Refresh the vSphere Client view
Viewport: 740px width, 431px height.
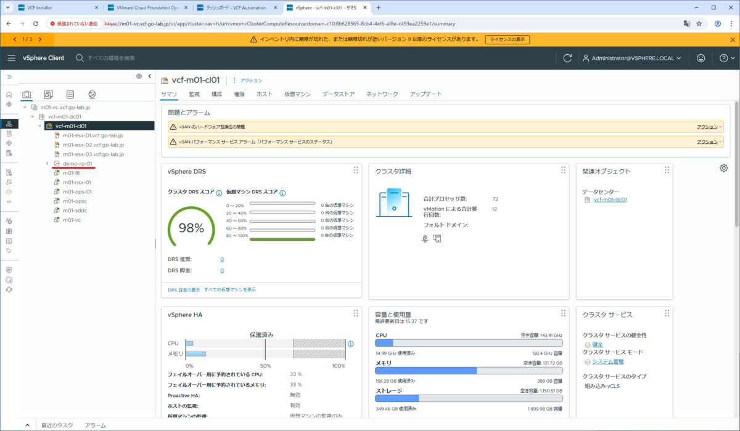pyautogui.click(x=568, y=58)
